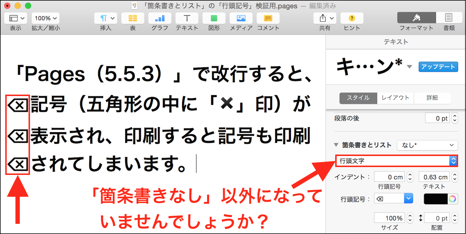Add a chart using the グラフ icon
This screenshot has height=234, width=466.
[x=160, y=18]
